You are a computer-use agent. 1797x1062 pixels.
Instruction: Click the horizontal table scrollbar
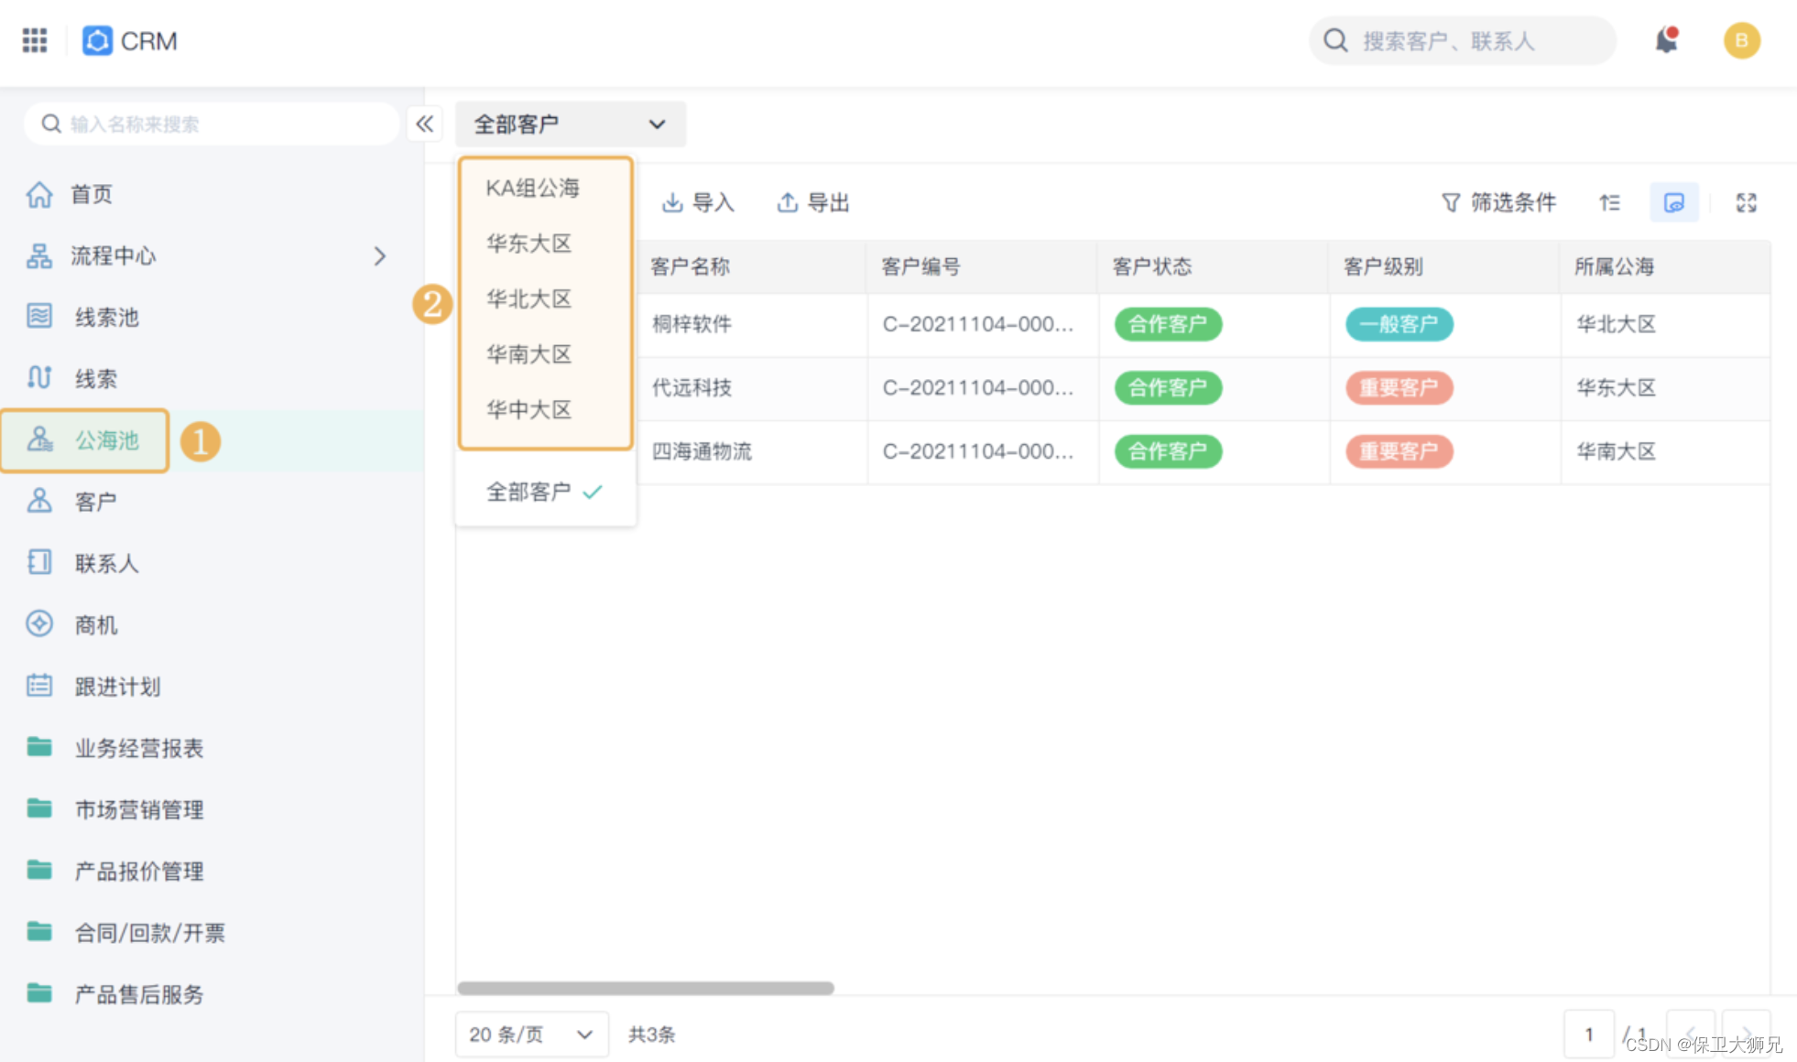pos(645,988)
